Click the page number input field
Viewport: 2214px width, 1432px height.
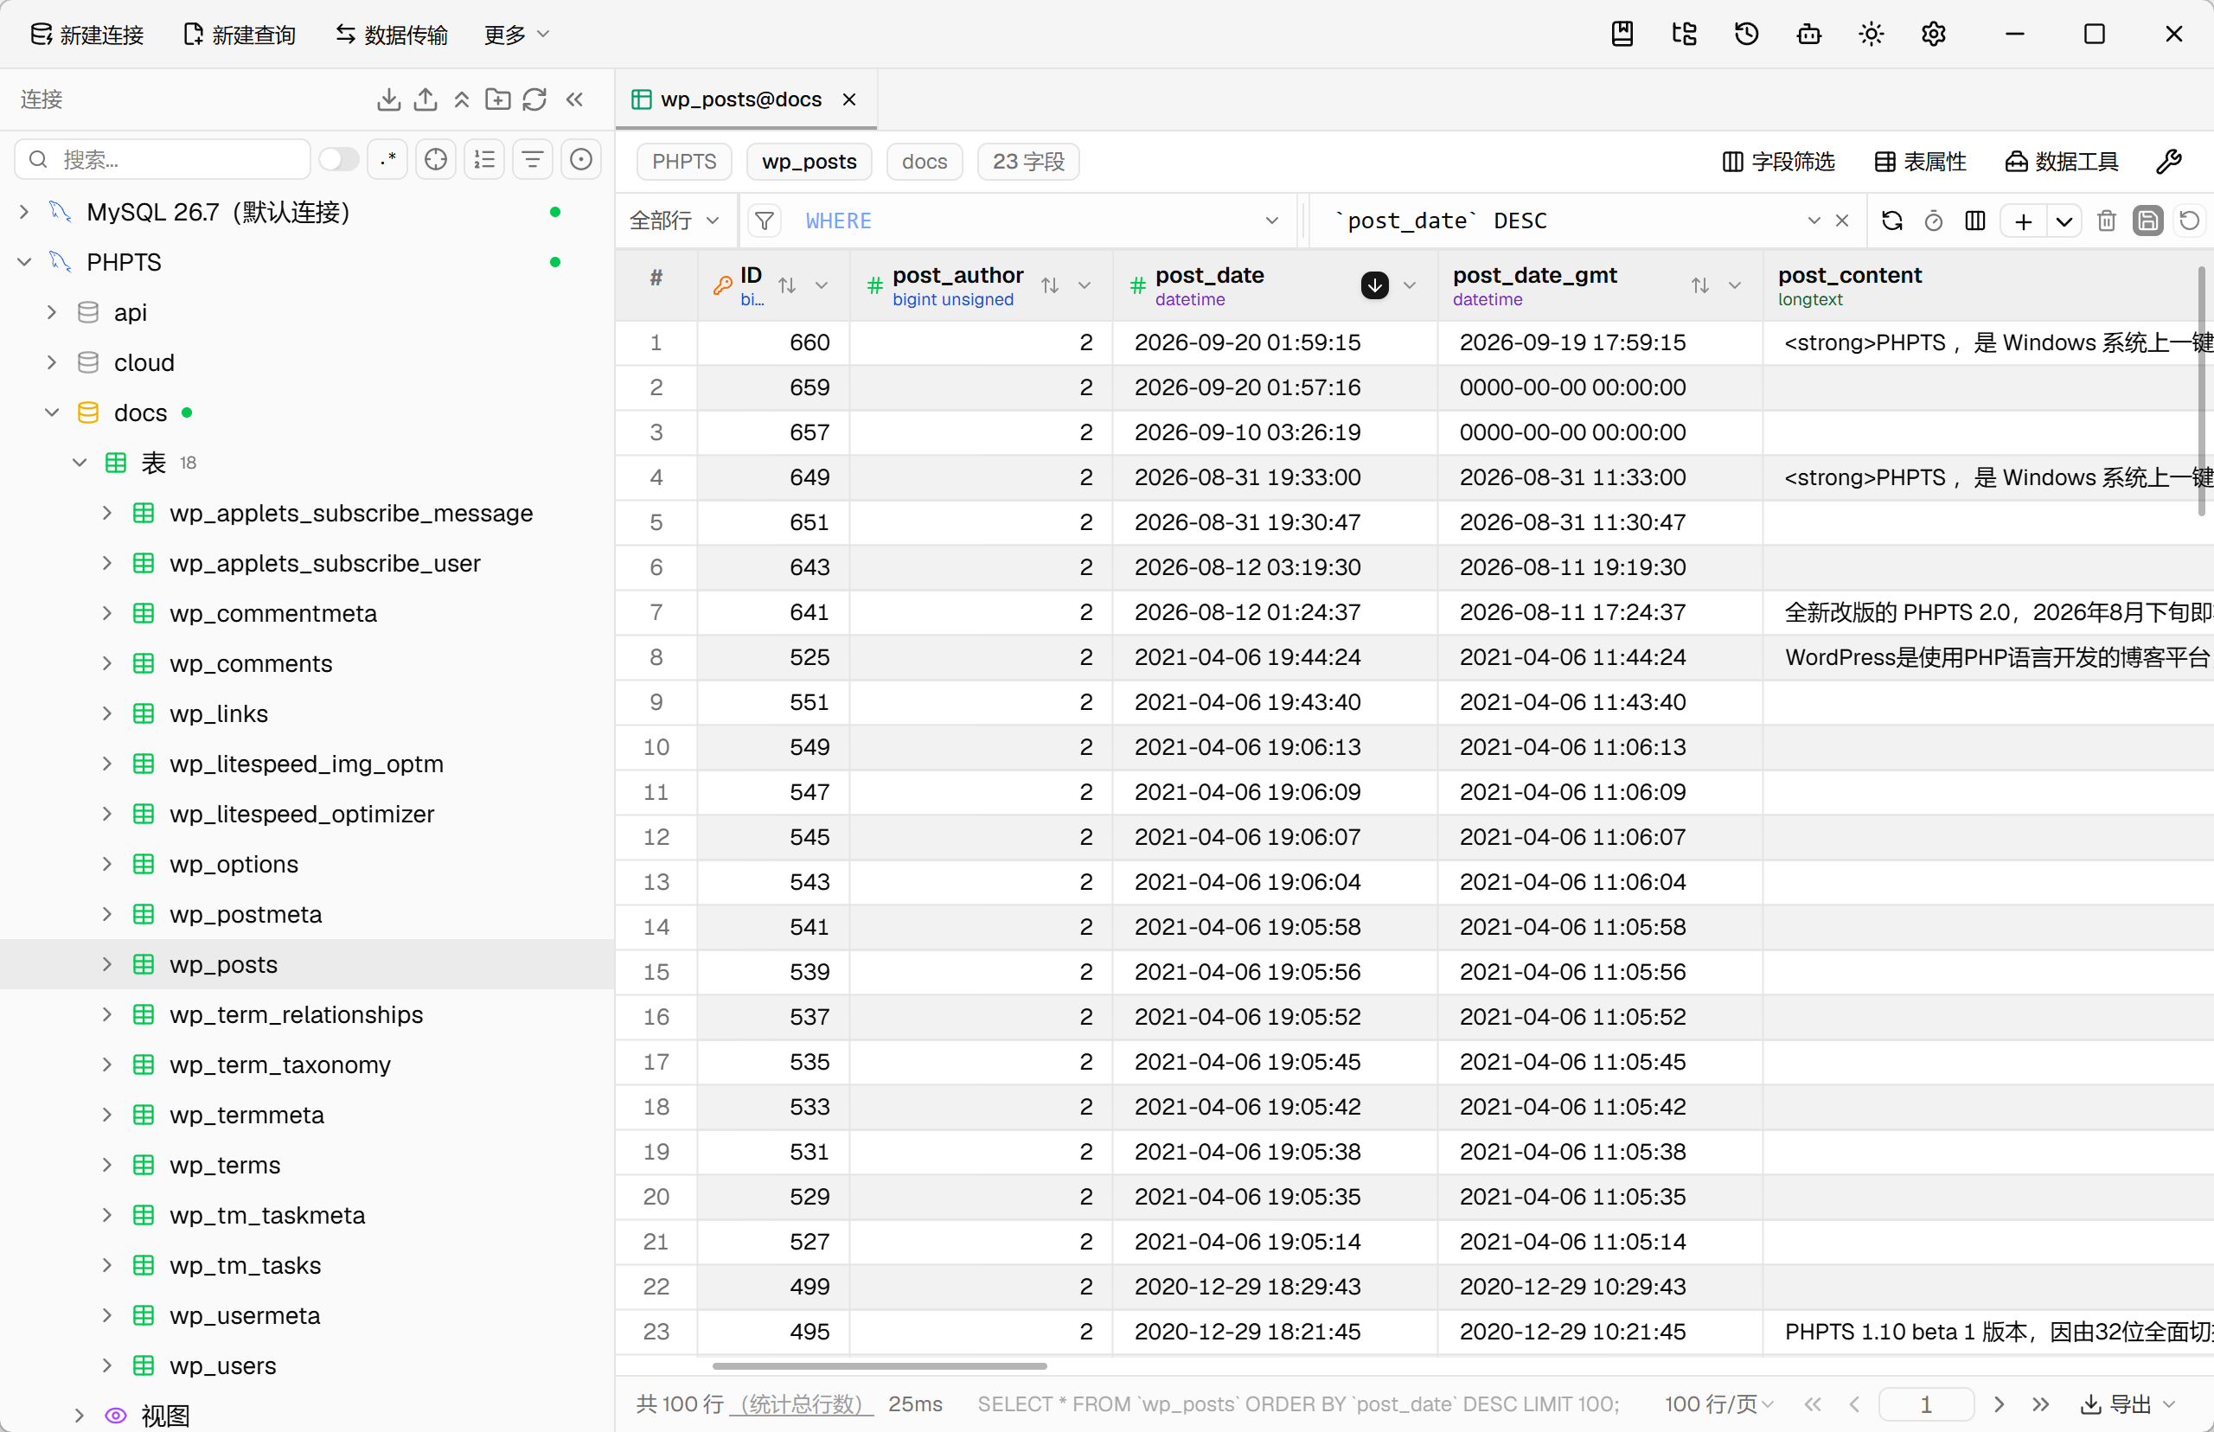click(x=1926, y=1404)
